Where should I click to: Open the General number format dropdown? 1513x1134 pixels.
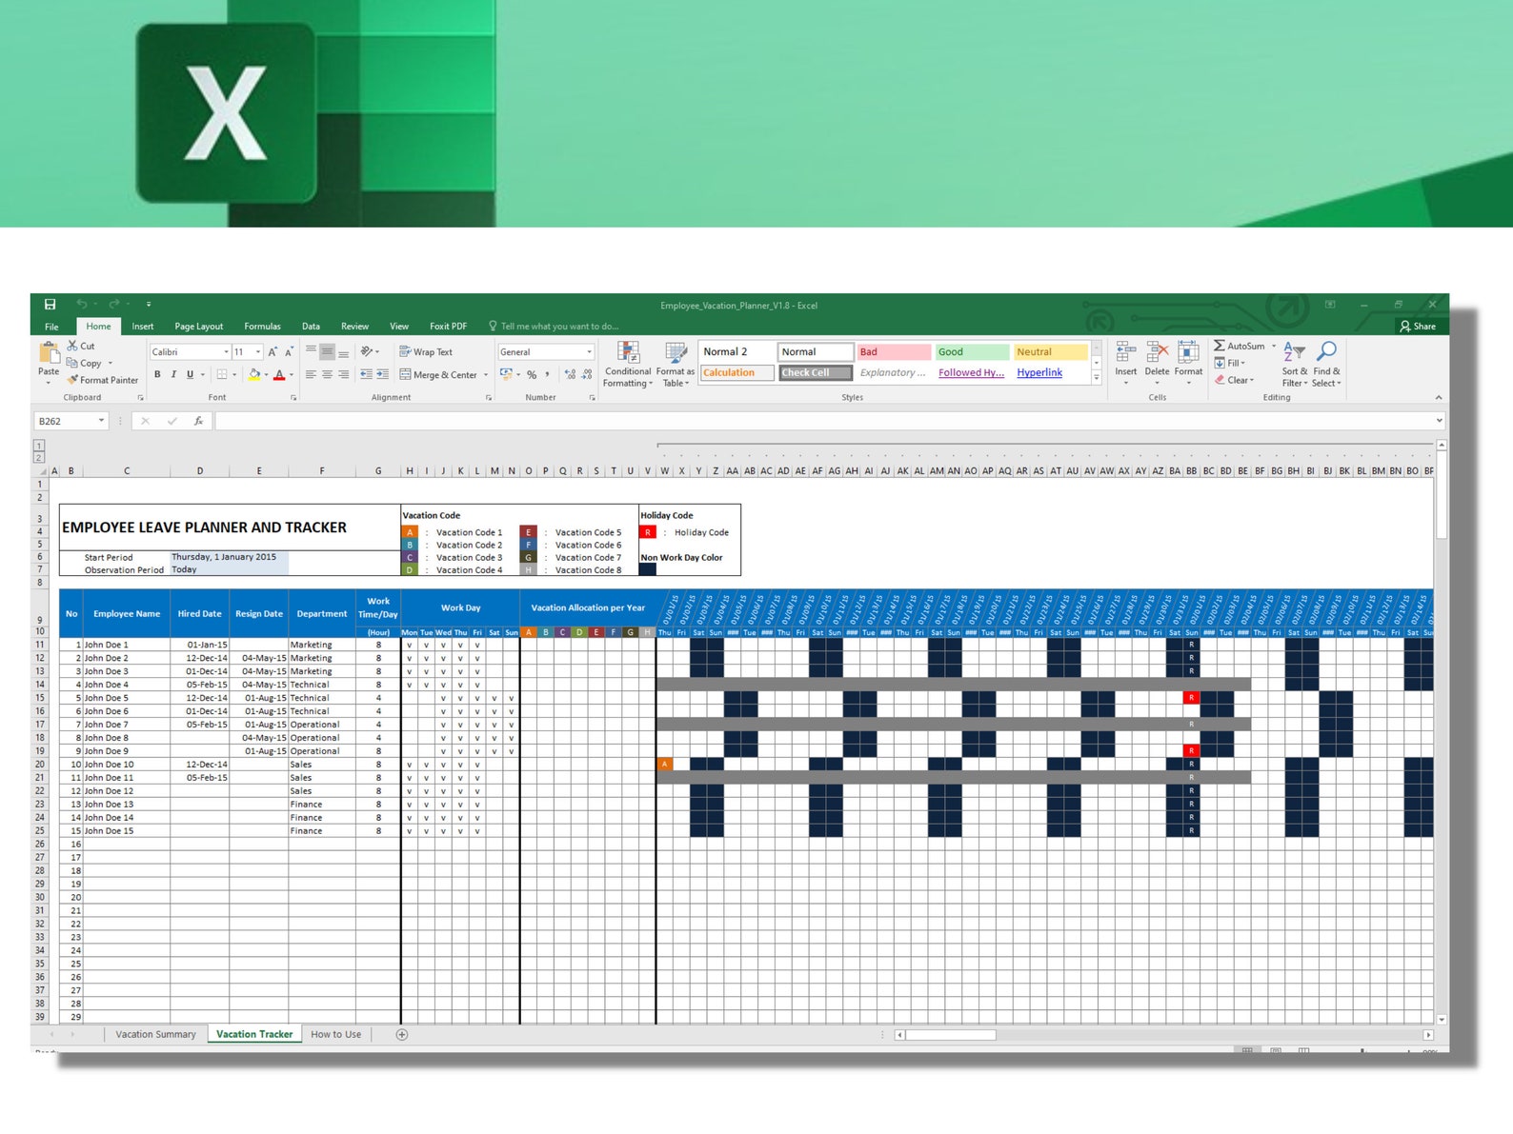pos(589,351)
